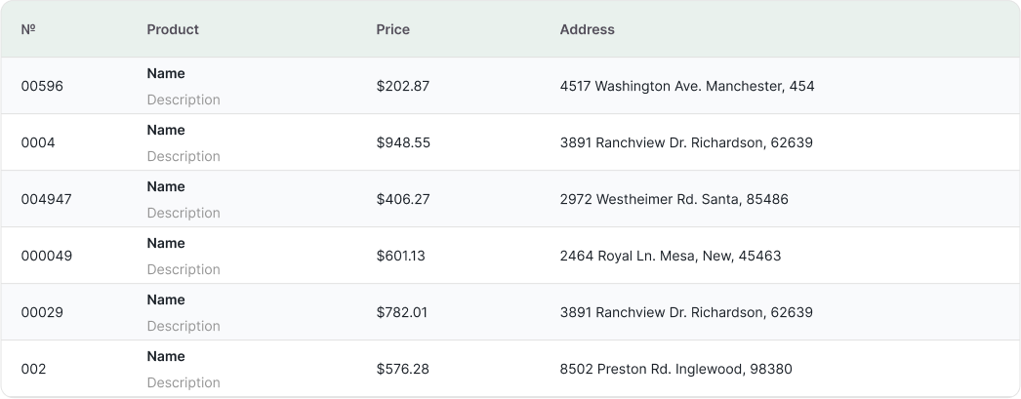The width and height of the screenshot is (1021, 399).
Task: Open the 2972 Westheimer Rd. Santa address
Action: pyautogui.click(x=674, y=199)
